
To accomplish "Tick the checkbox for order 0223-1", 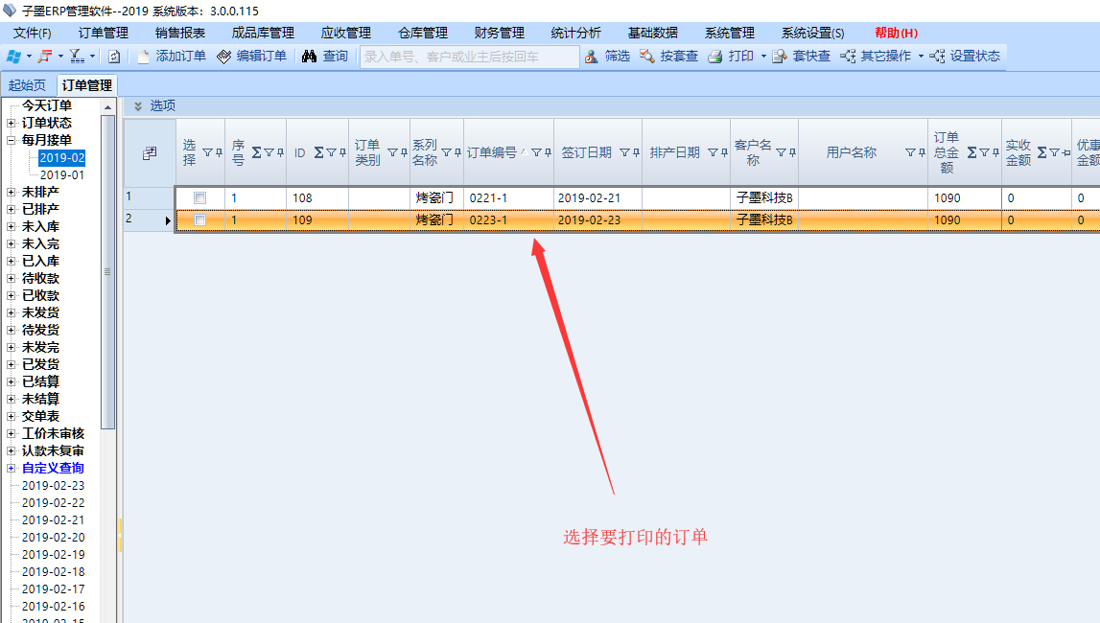I will click(x=200, y=220).
